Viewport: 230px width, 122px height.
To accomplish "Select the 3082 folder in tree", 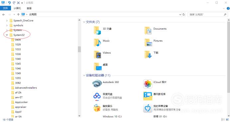I will 16,83.
